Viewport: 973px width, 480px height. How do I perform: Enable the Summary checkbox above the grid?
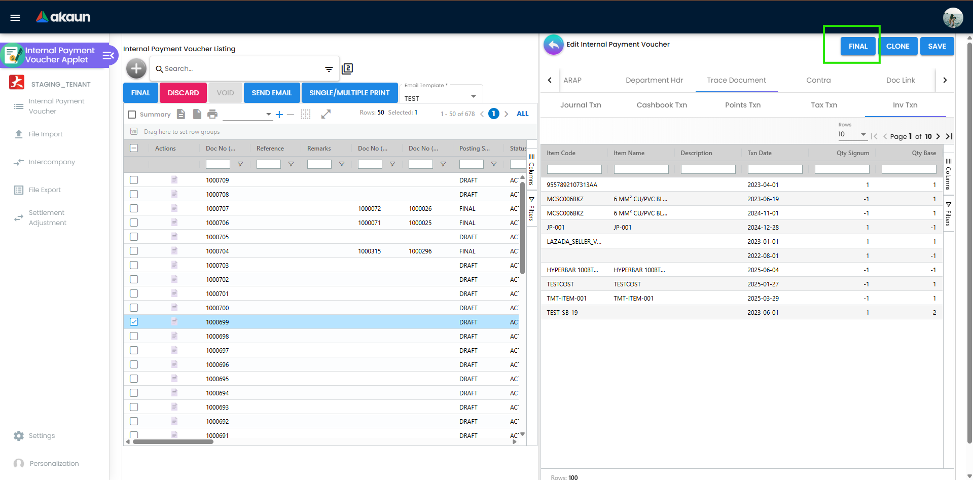click(132, 114)
